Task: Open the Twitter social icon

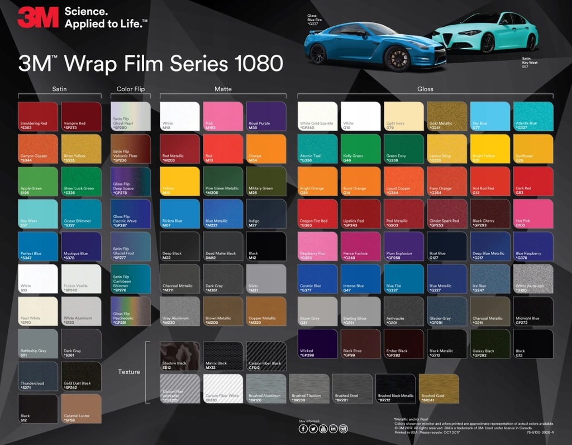Action: (x=313, y=429)
